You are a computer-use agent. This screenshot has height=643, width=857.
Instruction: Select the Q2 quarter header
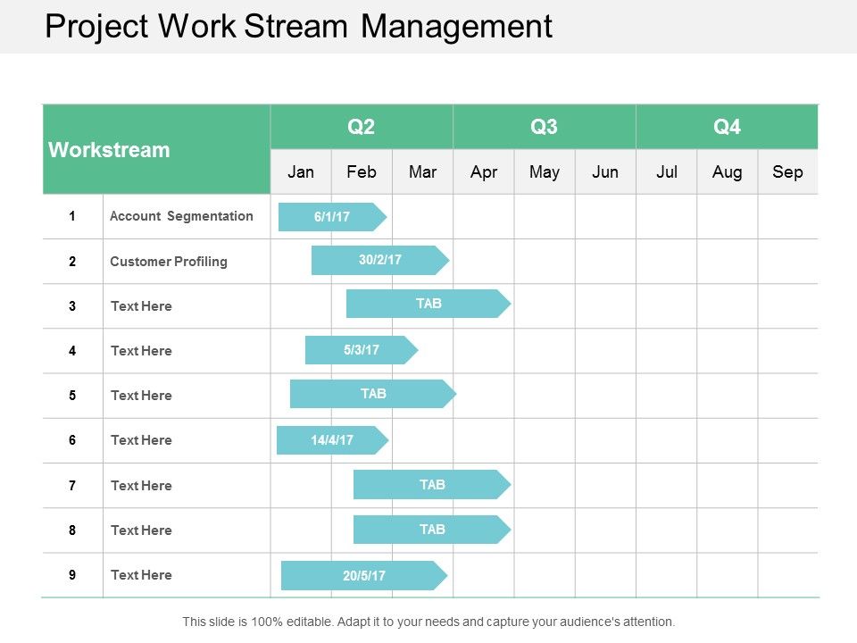click(362, 127)
